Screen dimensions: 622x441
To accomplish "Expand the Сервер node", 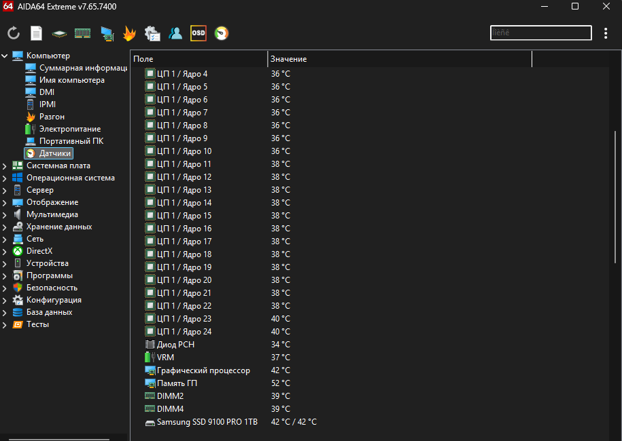I will pos(5,191).
